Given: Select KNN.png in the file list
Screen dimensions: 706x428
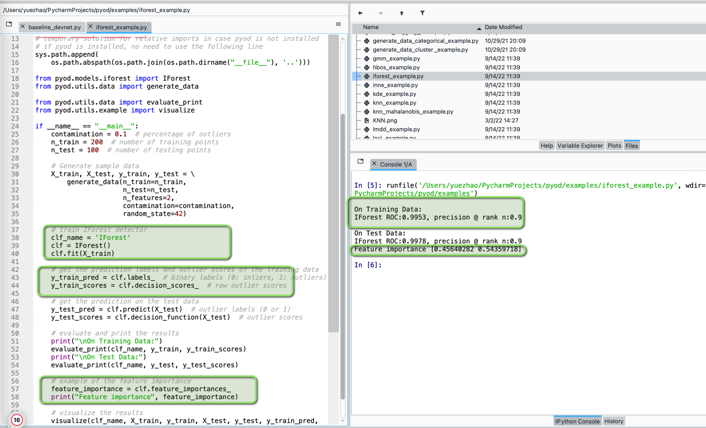Looking at the screenshot, I should (x=384, y=120).
